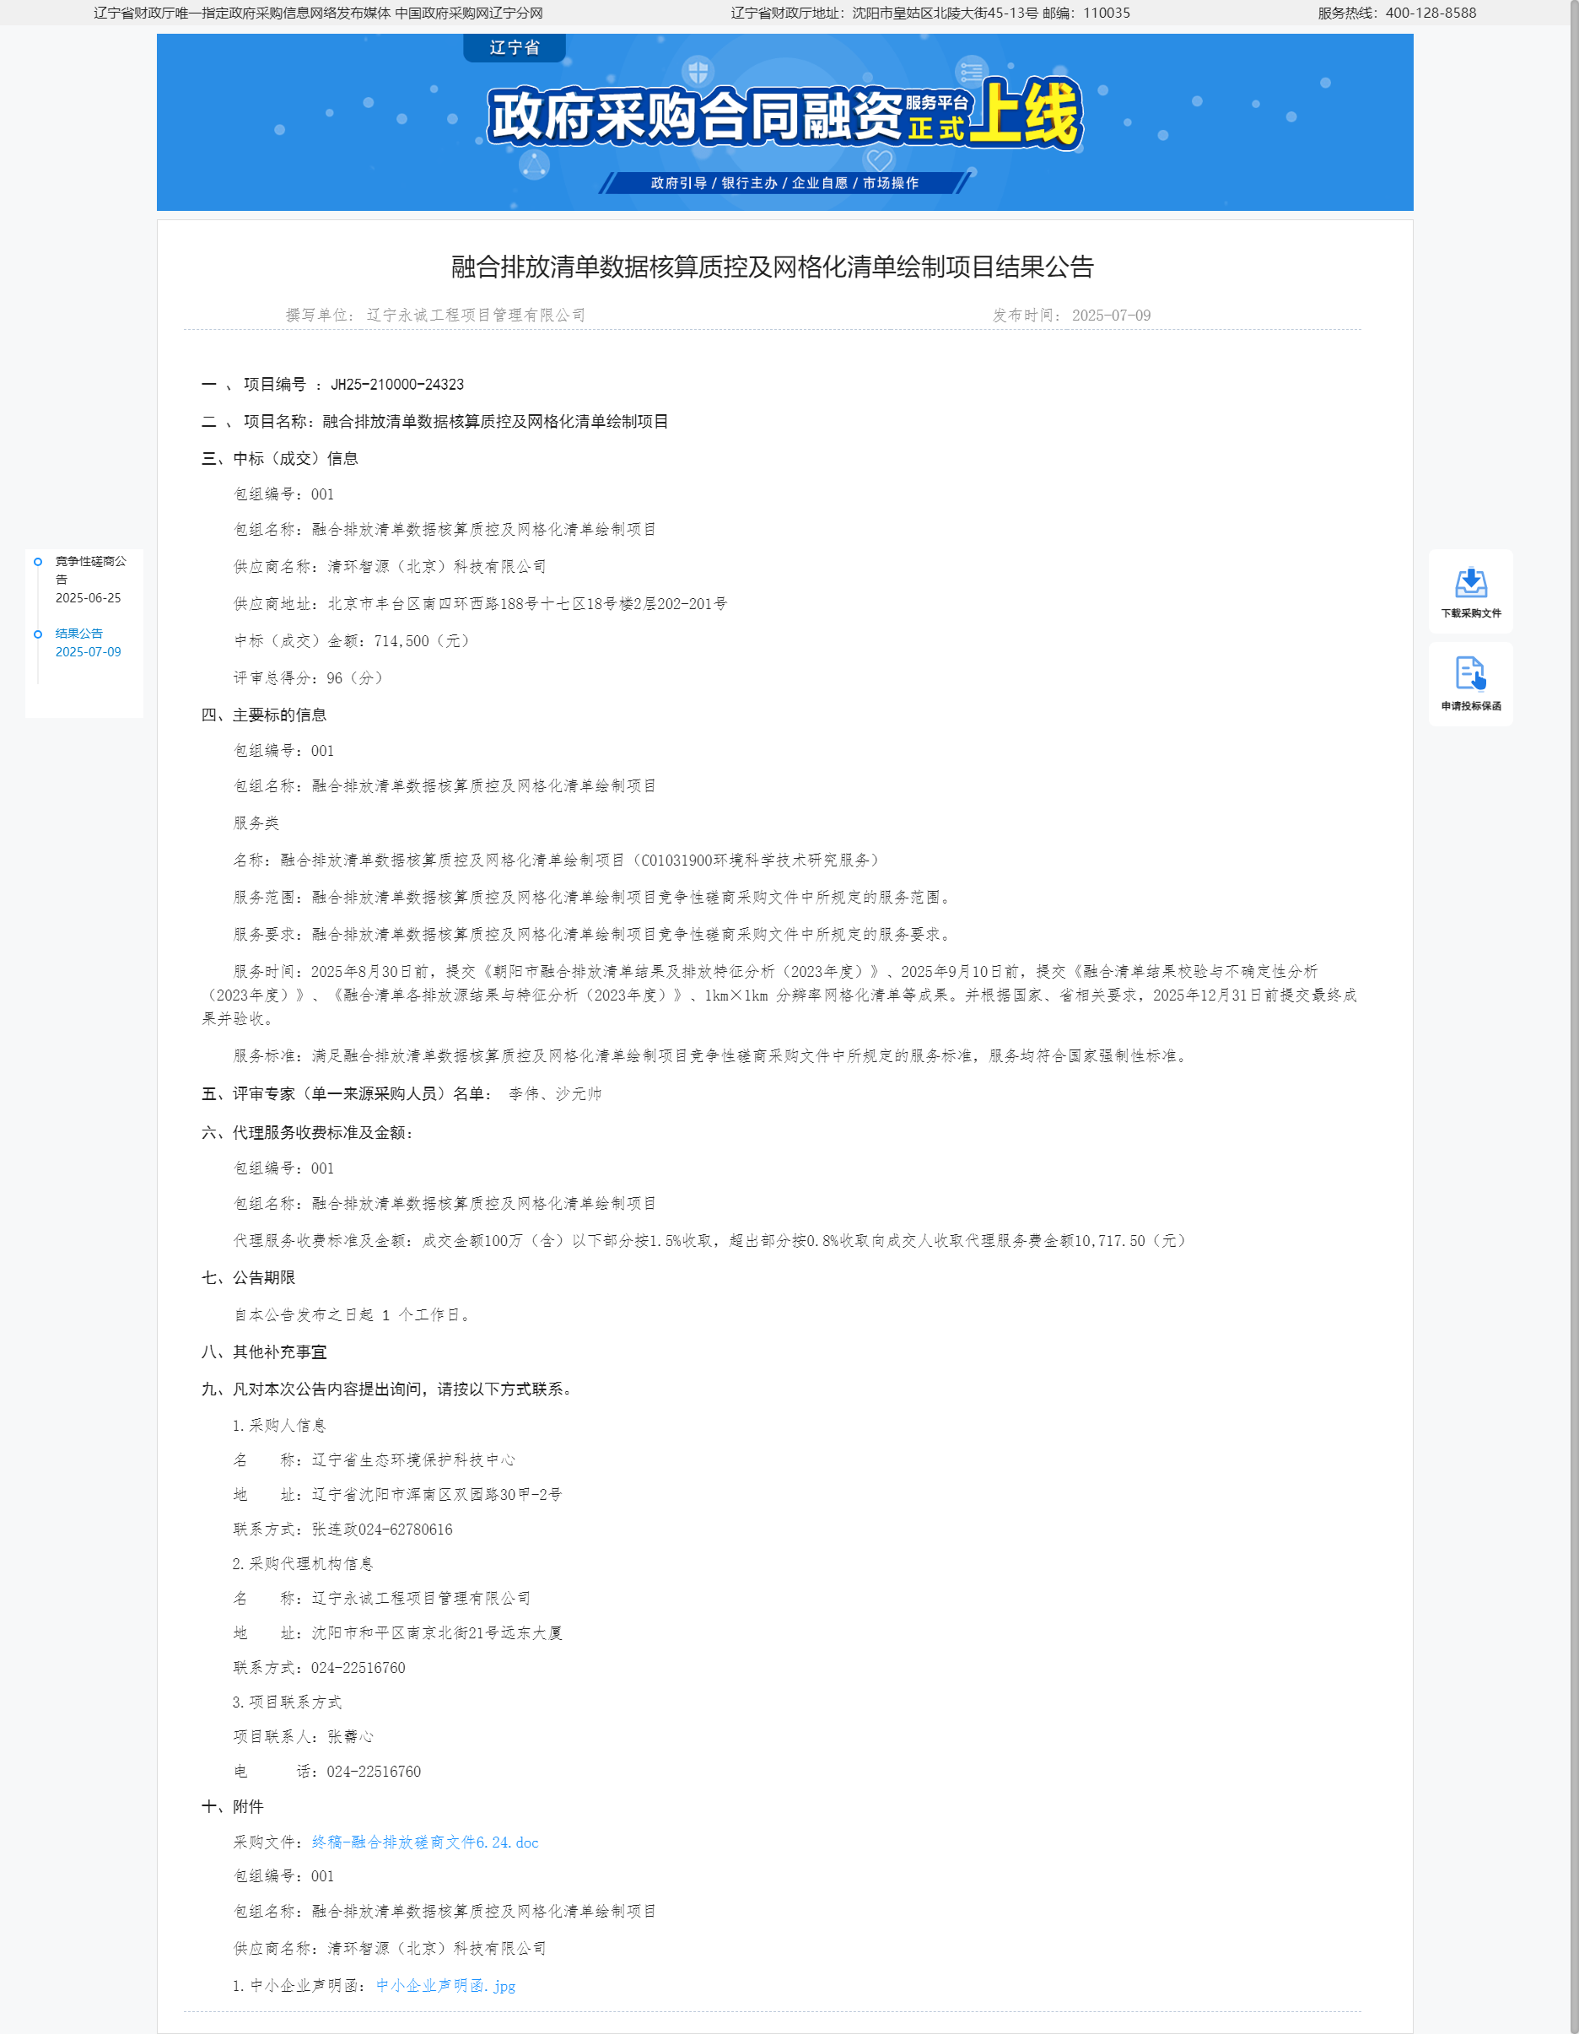Click the page title 融合排放清单...结果公告
Screen dimensions: 1579x2034
point(772,267)
